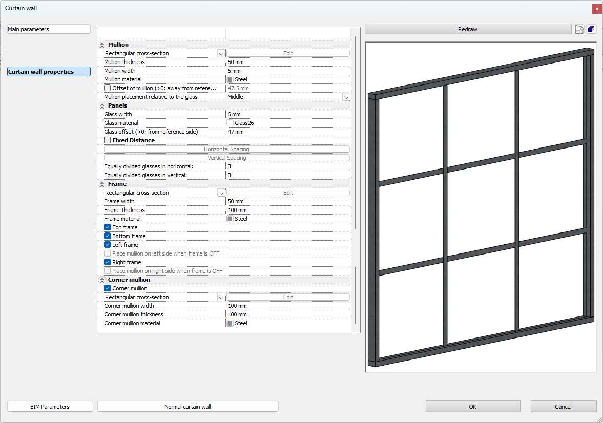The height and width of the screenshot is (423, 603).
Task: Click the Glass26 material swatch
Action: (x=230, y=123)
